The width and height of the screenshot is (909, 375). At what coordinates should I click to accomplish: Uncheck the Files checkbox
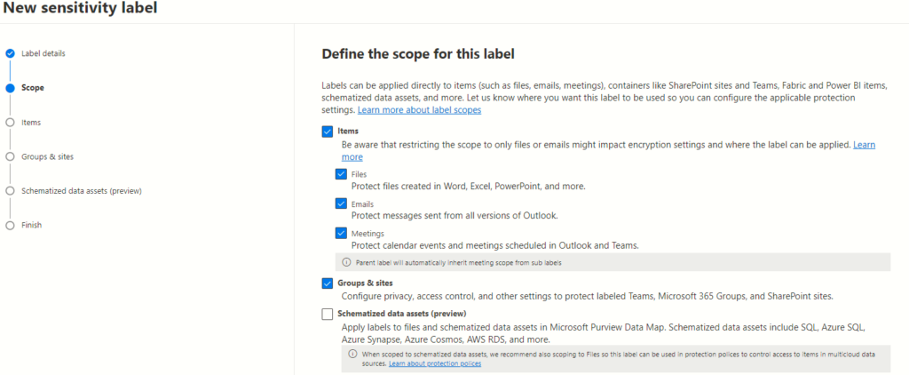pos(341,174)
